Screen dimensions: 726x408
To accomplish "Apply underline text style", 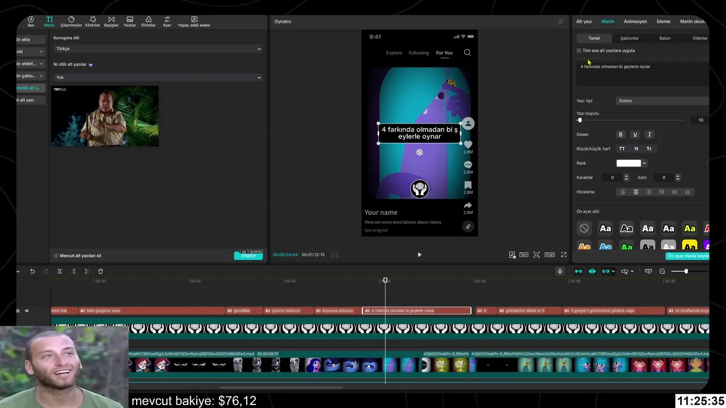I will (635, 134).
